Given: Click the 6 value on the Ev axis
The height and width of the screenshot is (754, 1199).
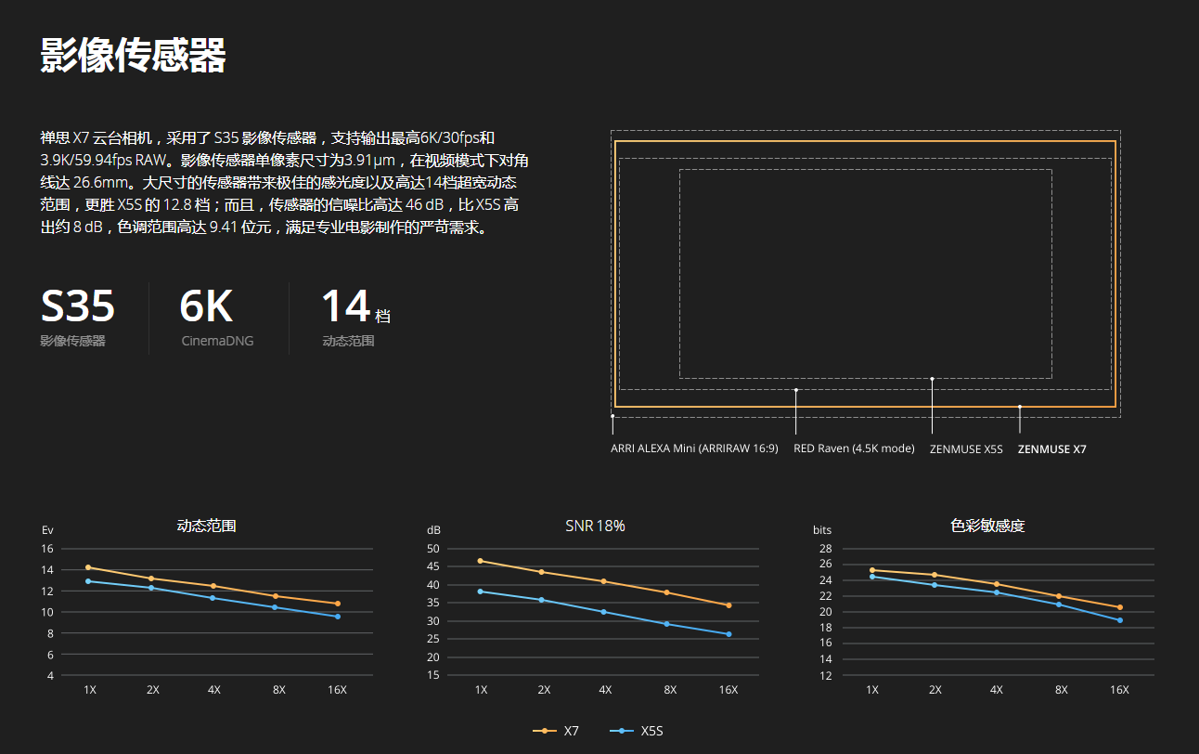Looking at the screenshot, I should pos(49,655).
